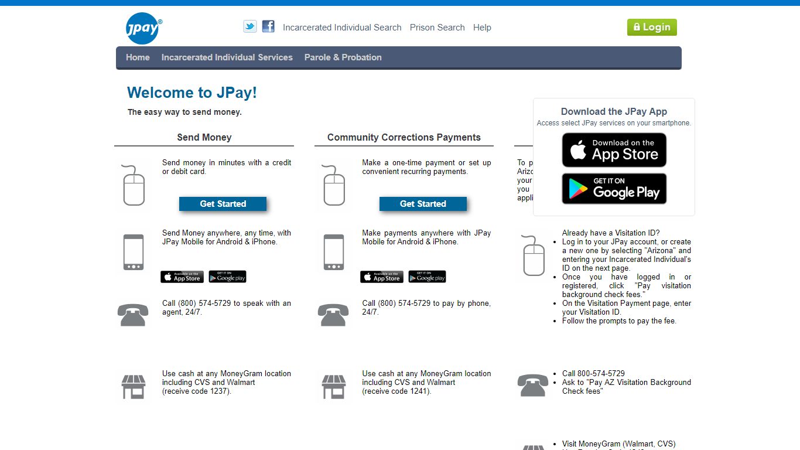Open Incarcerated Individual Search link
Viewport: 800px width, 450px height.
[x=342, y=28]
